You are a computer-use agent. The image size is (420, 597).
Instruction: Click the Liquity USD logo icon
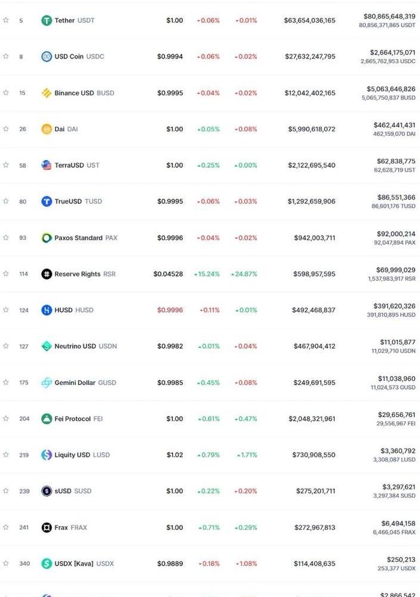pos(46,455)
